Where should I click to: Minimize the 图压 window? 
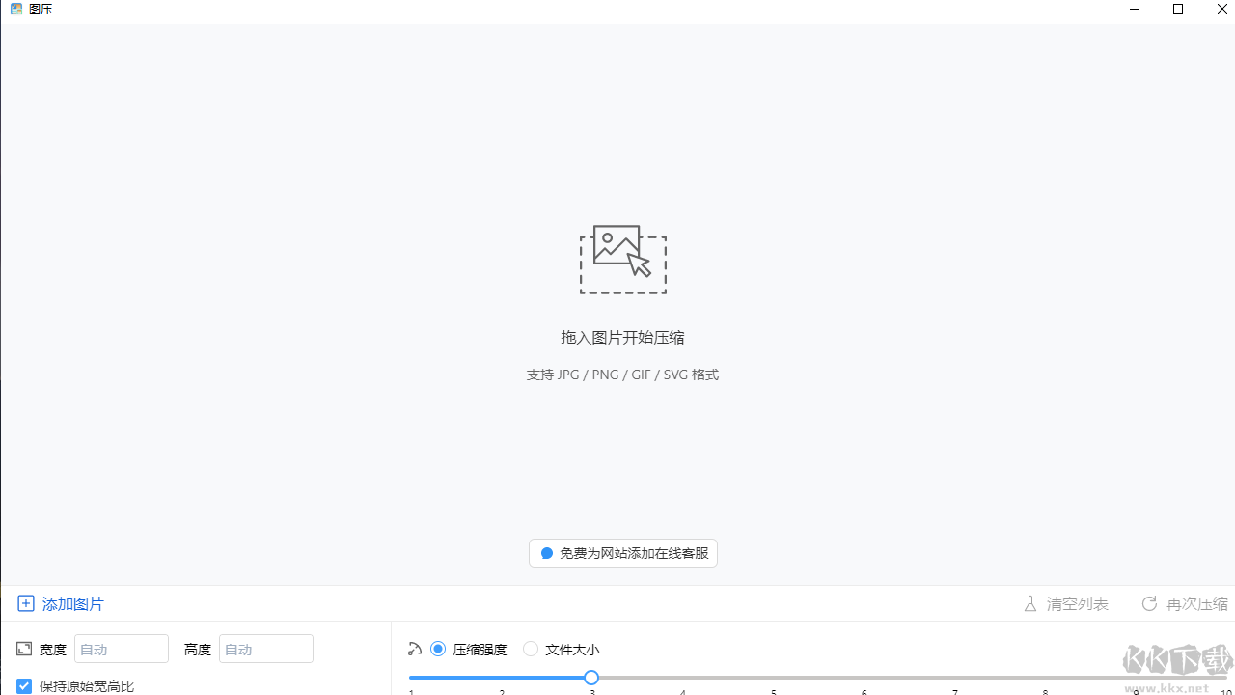point(1134,10)
